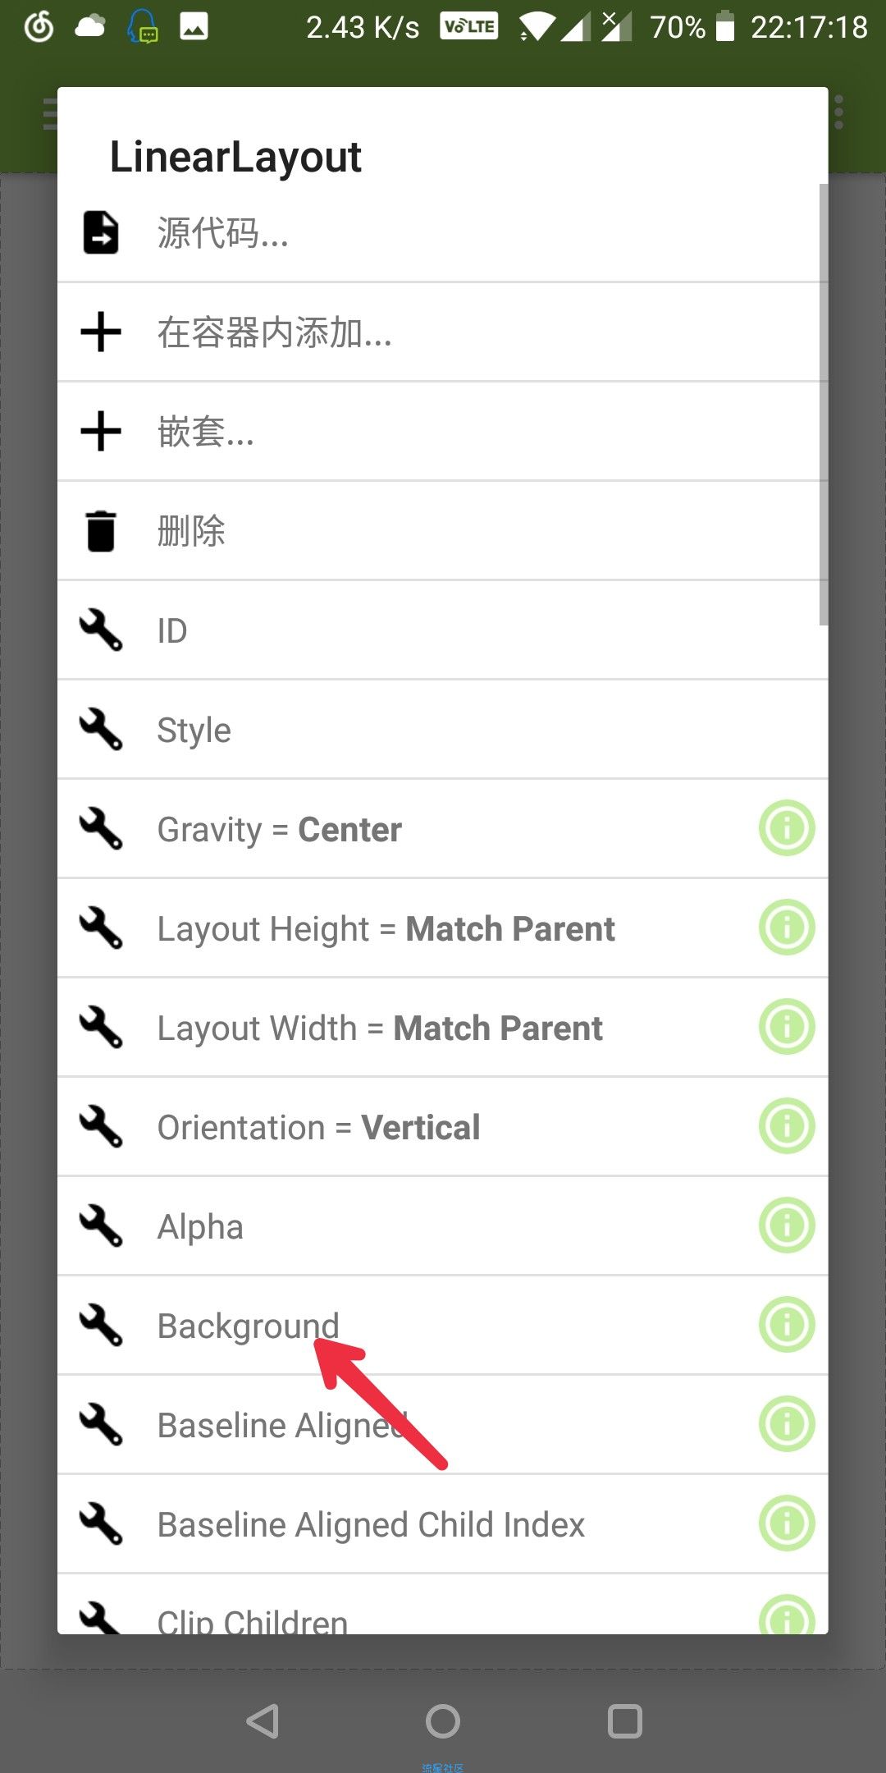Image resolution: width=886 pixels, height=1773 pixels.
Task: Tap info icon beside Alpha
Action: coord(787,1225)
